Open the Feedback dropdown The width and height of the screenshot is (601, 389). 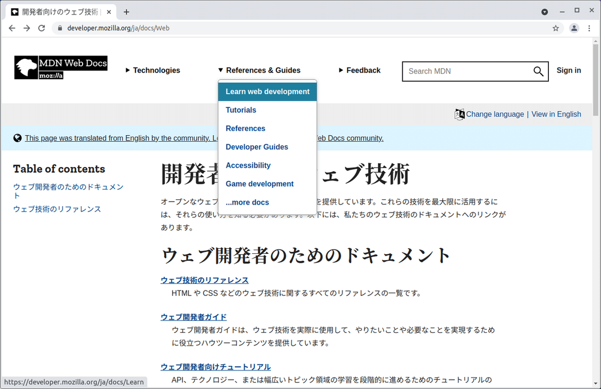click(359, 71)
